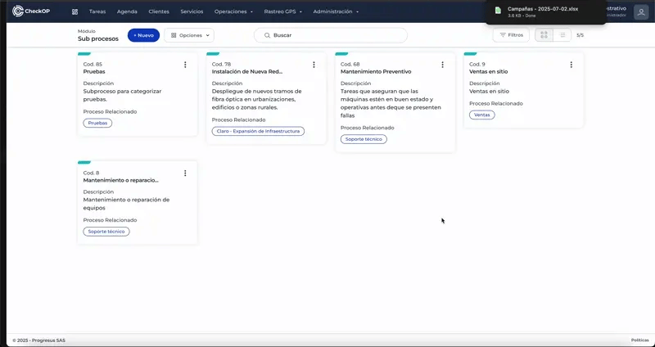
Task: Open options menu for Instalación de Nueva Red card
Action: point(314,65)
